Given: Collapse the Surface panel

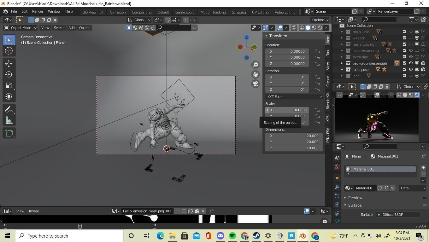Looking at the screenshot, I should coord(345,205).
